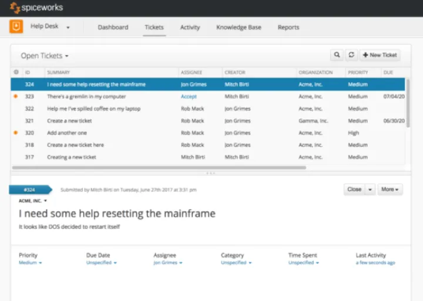Open the More actions dropdown
The height and width of the screenshot is (301, 423).
pyautogui.click(x=390, y=190)
